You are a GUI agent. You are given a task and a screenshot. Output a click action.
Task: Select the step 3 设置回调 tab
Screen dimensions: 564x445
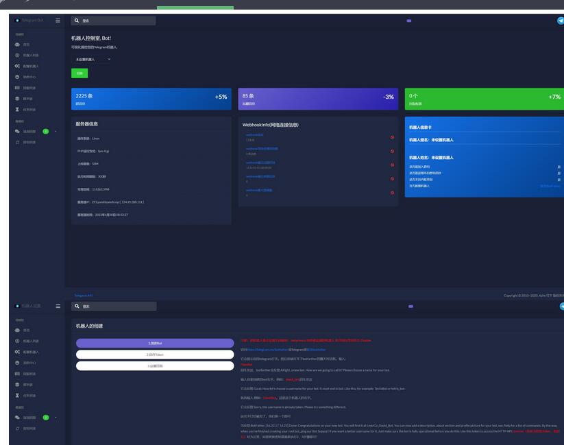coord(154,366)
